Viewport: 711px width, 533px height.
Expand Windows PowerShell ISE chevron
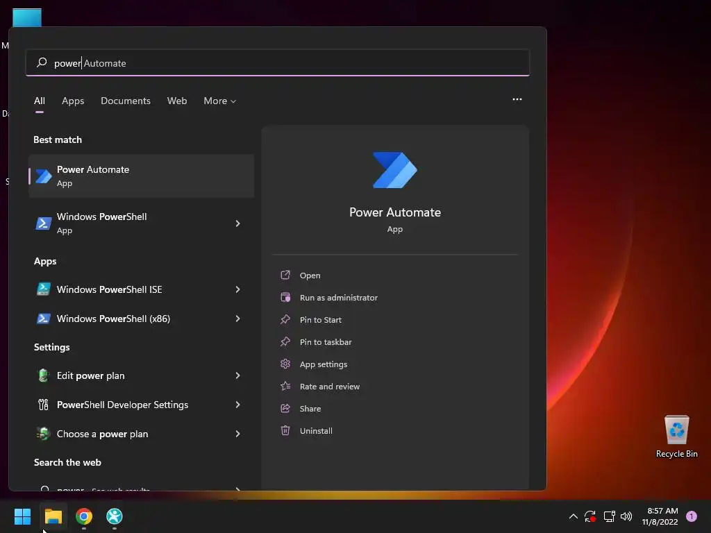click(x=237, y=289)
